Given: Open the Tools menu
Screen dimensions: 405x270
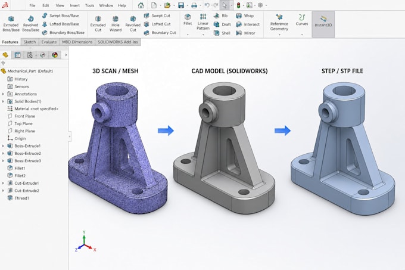Looking at the screenshot, I should pos(89,5).
